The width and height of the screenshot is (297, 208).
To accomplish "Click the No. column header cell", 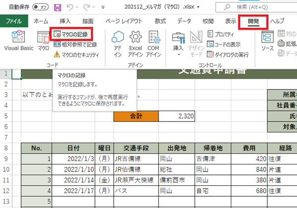I will (37, 148).
